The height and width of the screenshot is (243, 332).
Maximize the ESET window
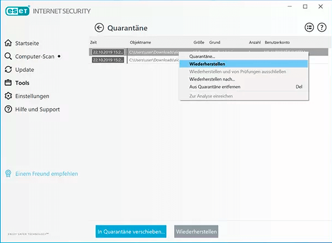pos(305,7)
